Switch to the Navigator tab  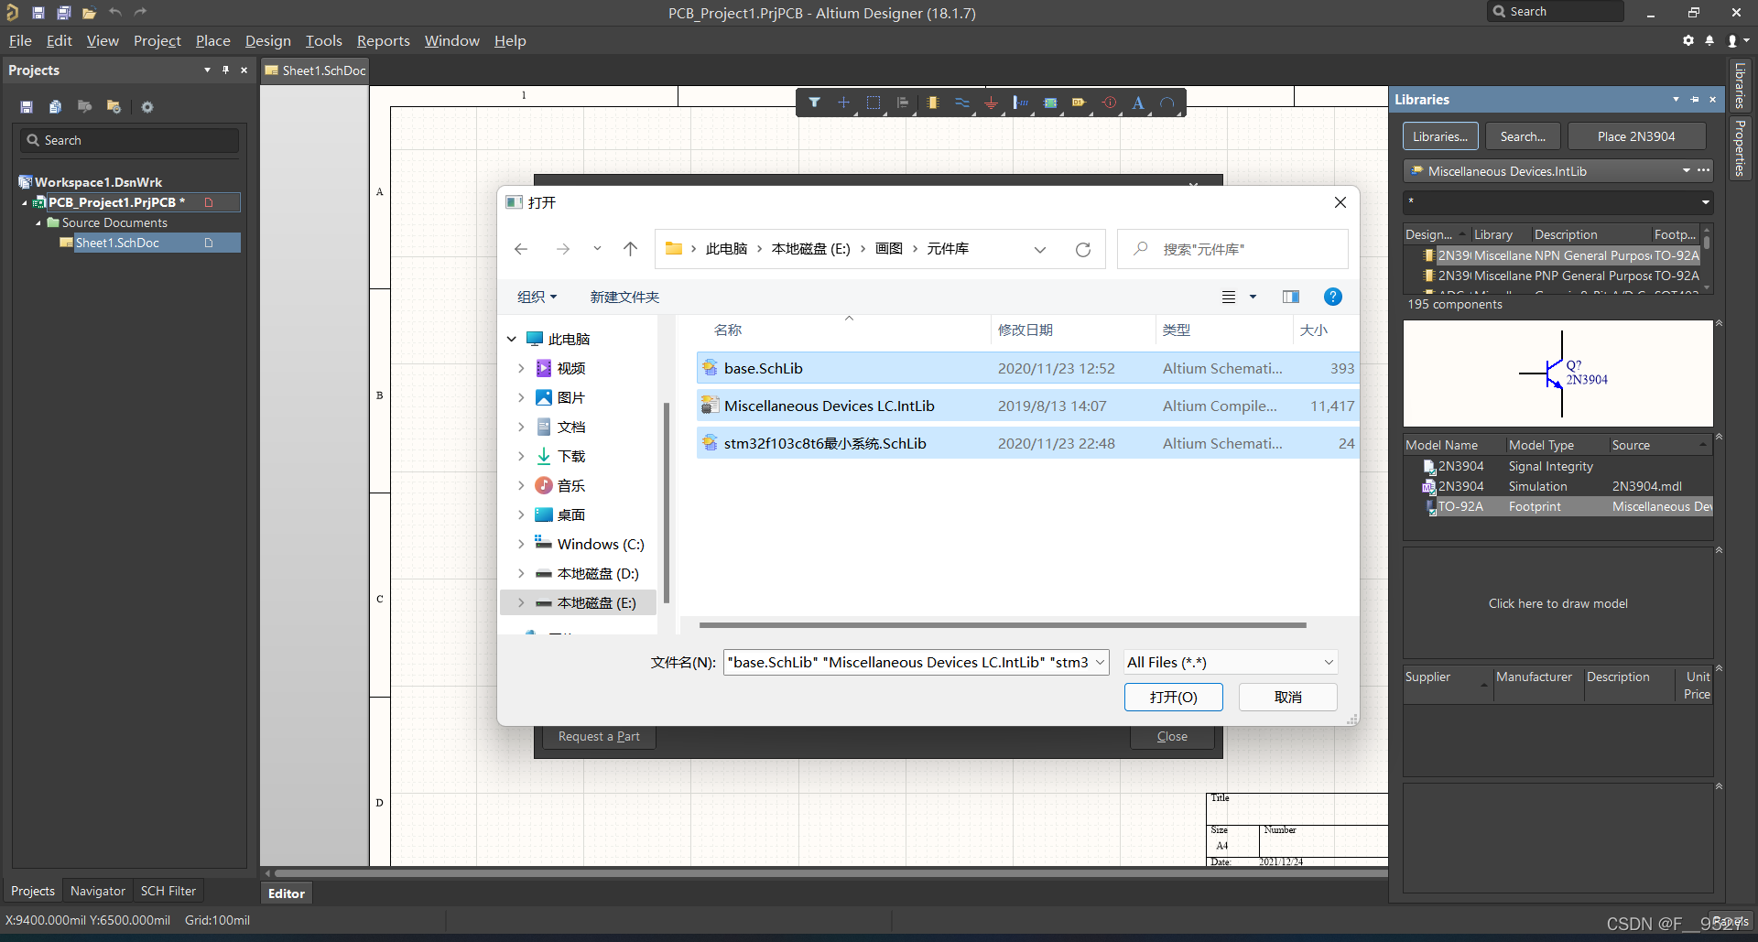97,891
